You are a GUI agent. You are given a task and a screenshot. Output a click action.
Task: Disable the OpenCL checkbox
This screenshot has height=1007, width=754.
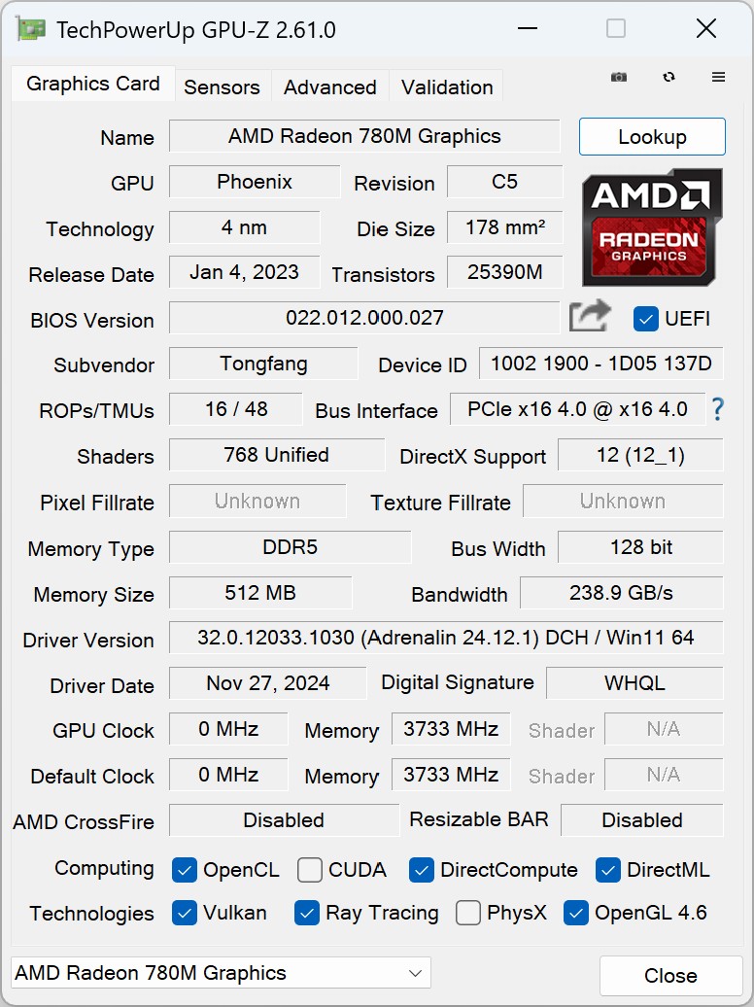point(185,870)
